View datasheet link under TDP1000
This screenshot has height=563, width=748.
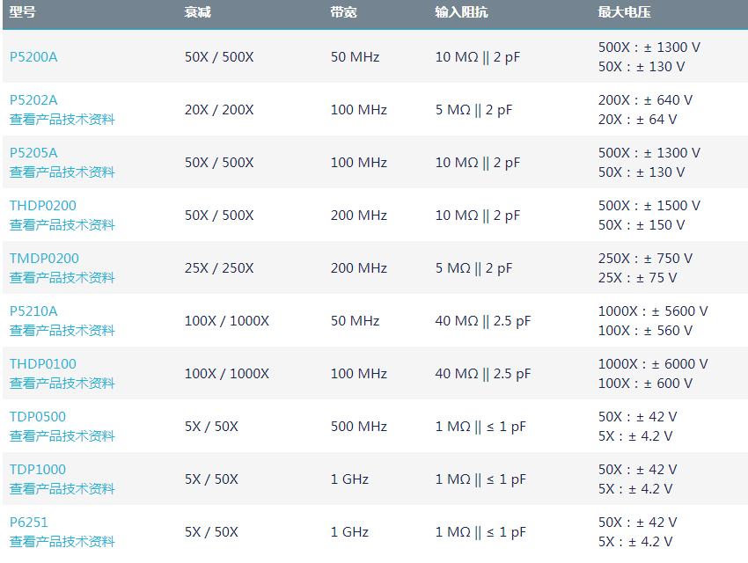[62, 488]
